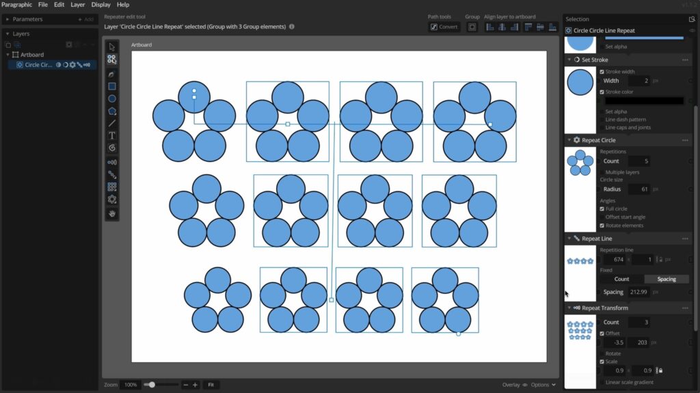Open the Display menu
The height and width of the screenshot is (393, 700).
point(100,5)
